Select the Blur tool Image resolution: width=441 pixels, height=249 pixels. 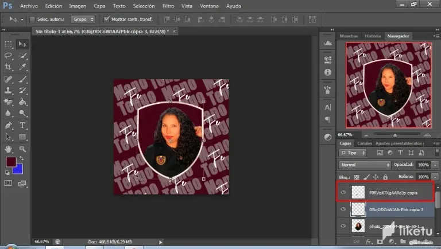point(8,112)
